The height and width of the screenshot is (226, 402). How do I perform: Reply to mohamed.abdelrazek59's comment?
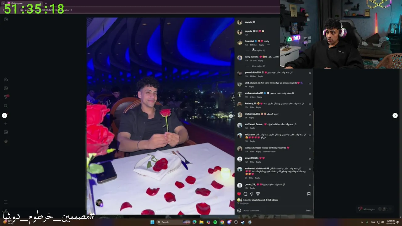pos(257,178)
